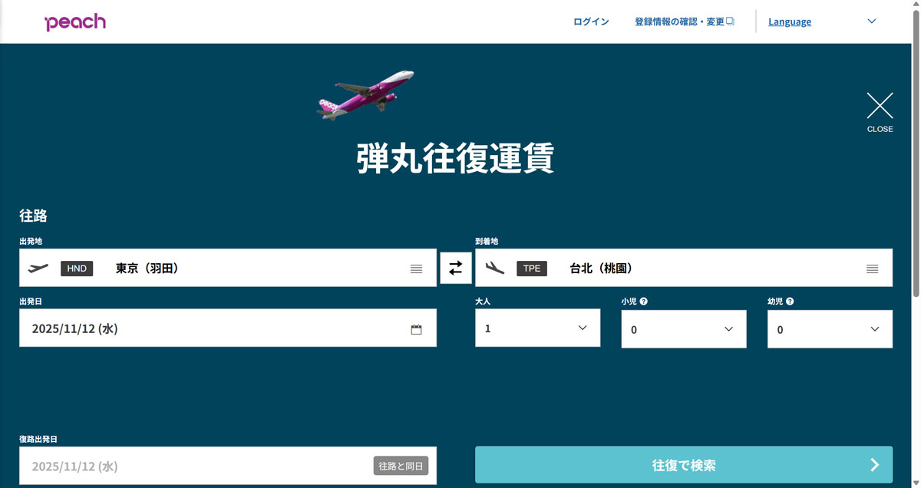Open 登録情報の確認・変更 page
921x488 pixels.
pyautogui.click(x=678, y=21)
